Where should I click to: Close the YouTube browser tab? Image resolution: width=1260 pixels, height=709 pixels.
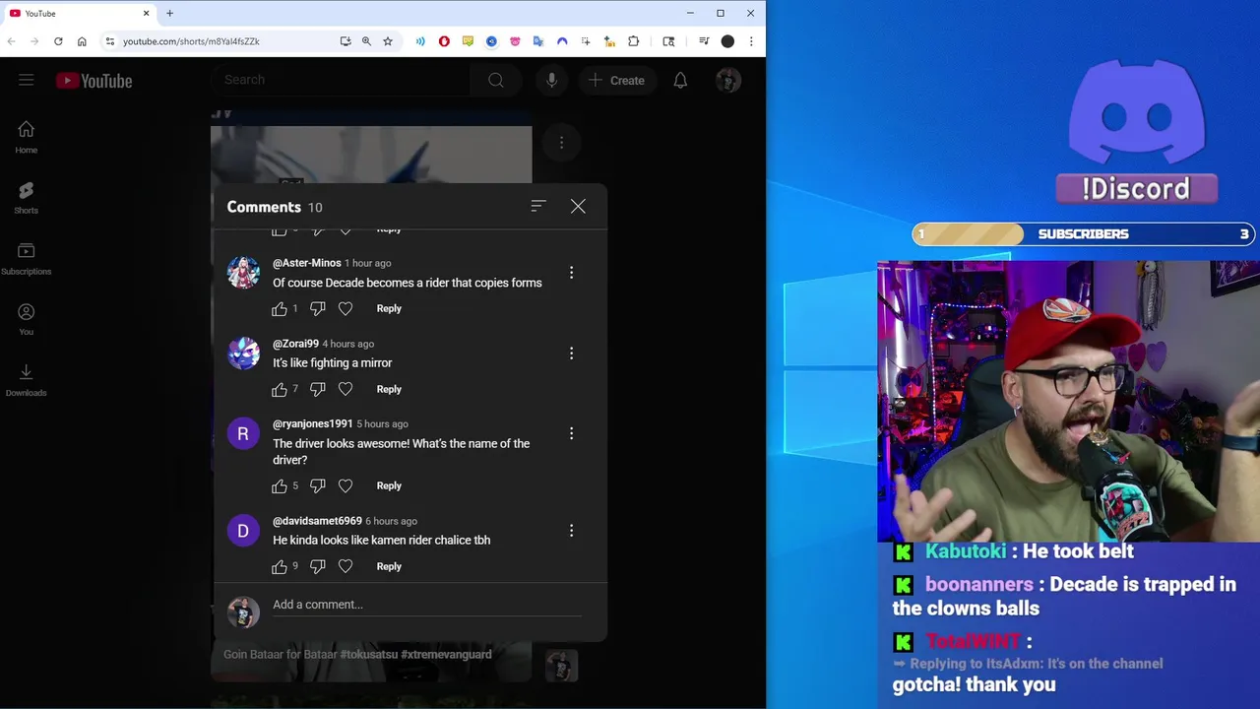tap(147, 14)
